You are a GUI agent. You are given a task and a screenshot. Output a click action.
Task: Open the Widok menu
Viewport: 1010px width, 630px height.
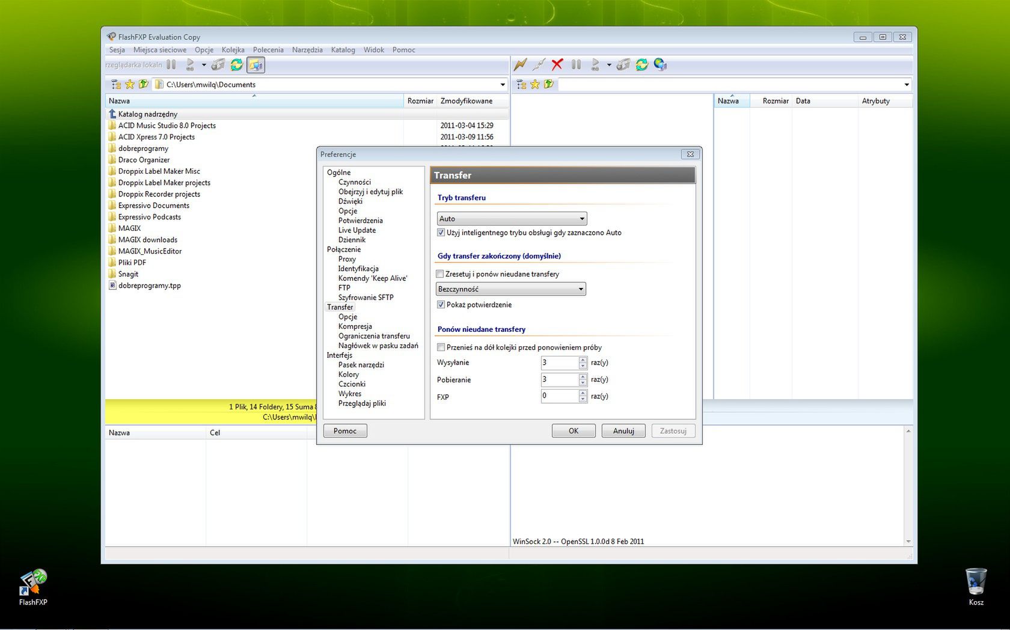coord(373,50)
